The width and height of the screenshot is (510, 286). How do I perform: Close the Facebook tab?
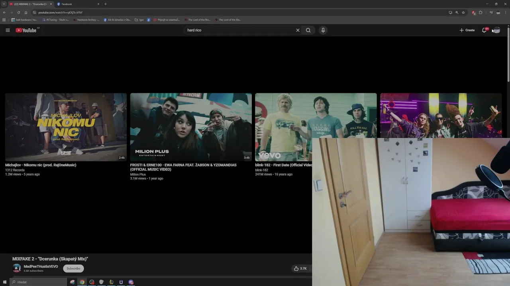[98, 4]
